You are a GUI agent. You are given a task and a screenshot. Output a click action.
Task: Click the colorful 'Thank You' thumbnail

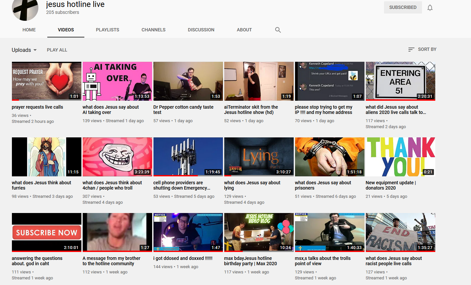(x=401, y=157)
